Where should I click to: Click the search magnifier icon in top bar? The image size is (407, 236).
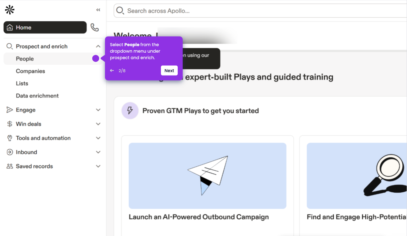[x=120, y=11]
